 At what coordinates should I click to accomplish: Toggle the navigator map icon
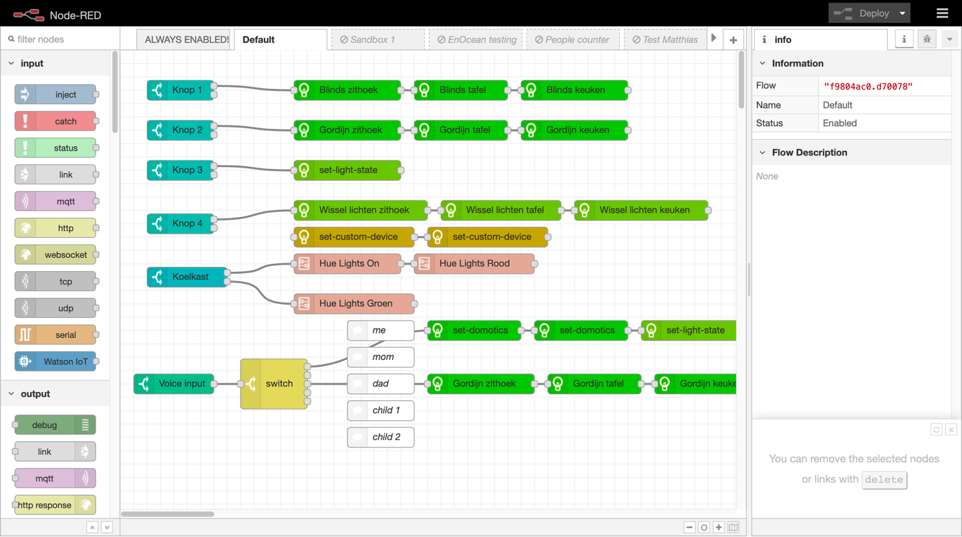[x=734, y=527]
